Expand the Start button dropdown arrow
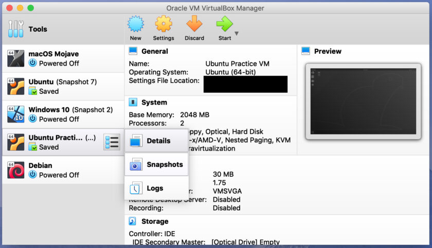 pyautogui.click(x=237, y=33)
